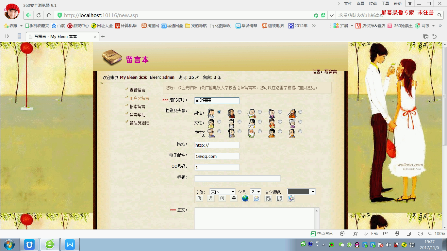Screen dimensions: 447x251
Task: Click 电子邮件 input field
Action: point(217,157)
